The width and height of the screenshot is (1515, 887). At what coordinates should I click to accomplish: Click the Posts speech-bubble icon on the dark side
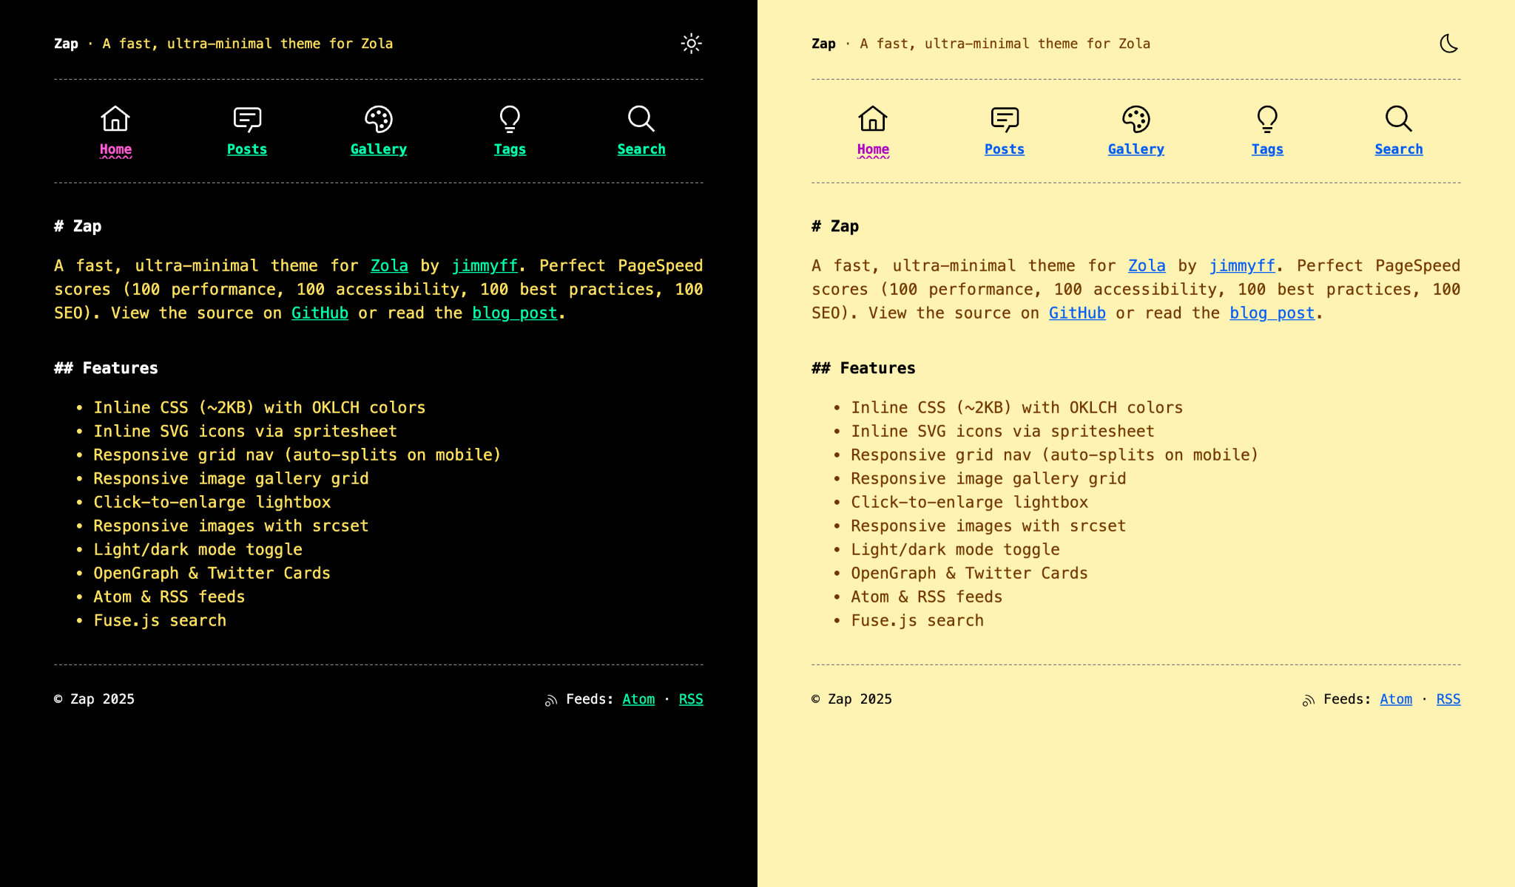(x=246, y=118)
